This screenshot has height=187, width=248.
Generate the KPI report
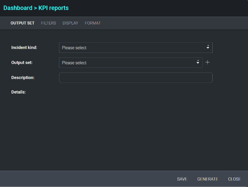[207, 179]
